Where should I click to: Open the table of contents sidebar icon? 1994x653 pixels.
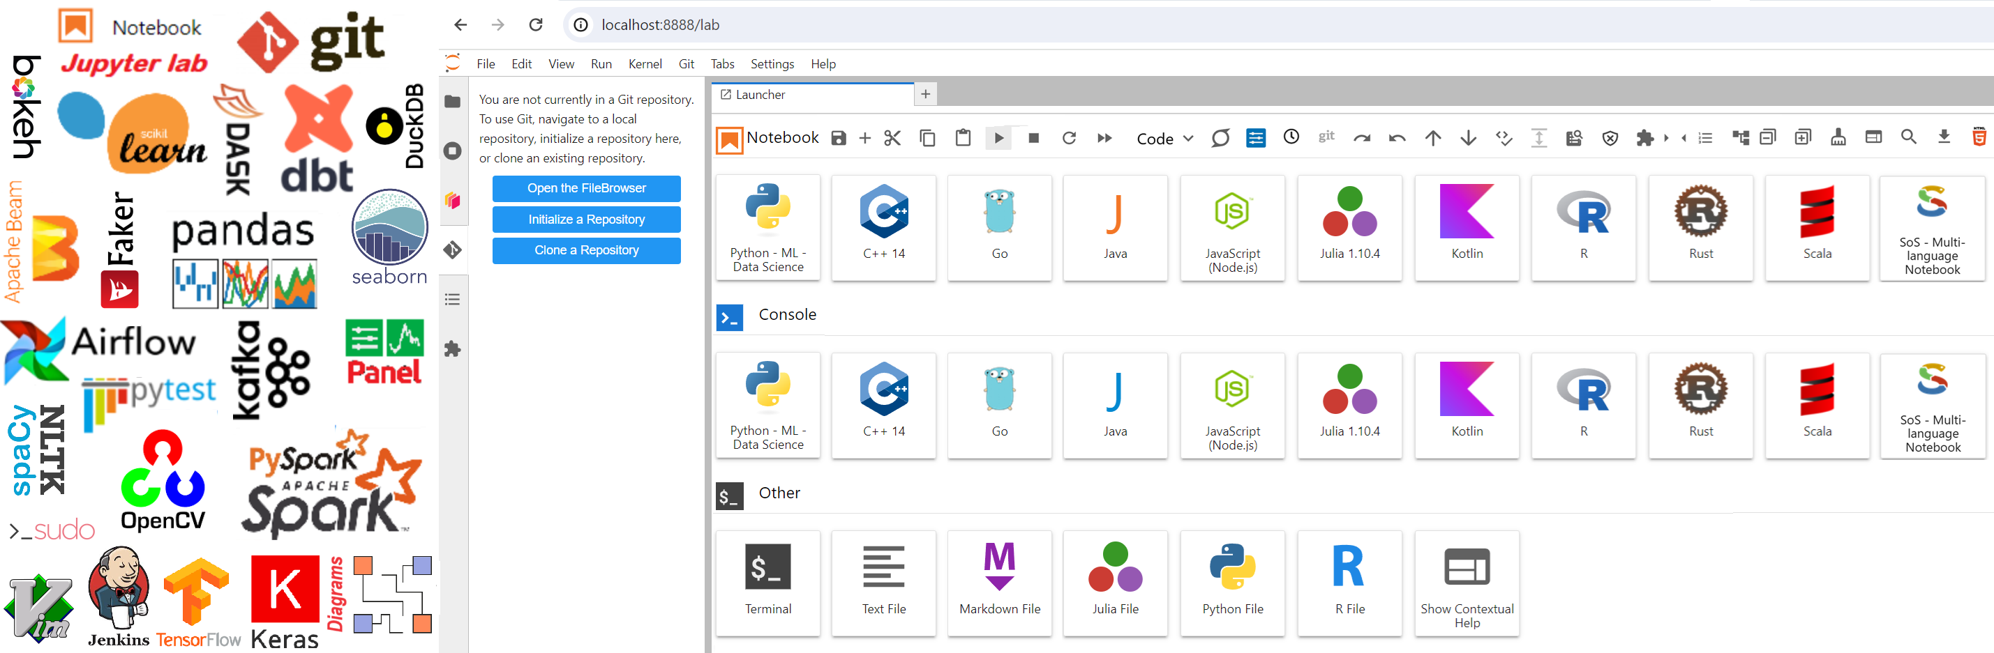click(x=453, y=299)
